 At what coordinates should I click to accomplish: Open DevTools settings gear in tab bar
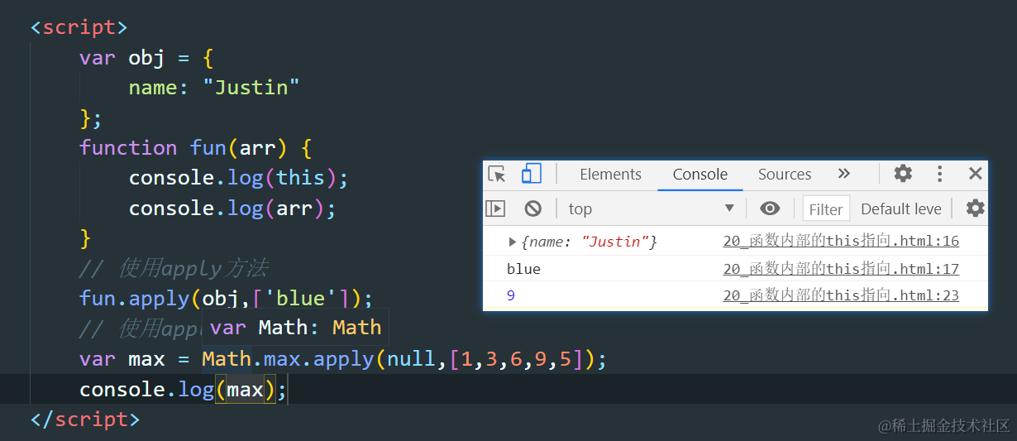click(x=904, y=174)
